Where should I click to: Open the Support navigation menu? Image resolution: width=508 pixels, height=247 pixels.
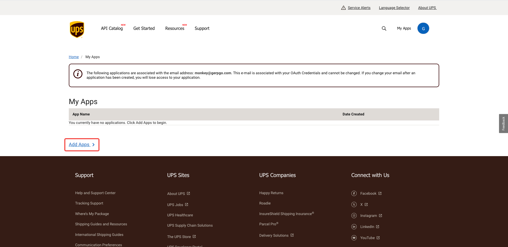click(x=202, y=28)
